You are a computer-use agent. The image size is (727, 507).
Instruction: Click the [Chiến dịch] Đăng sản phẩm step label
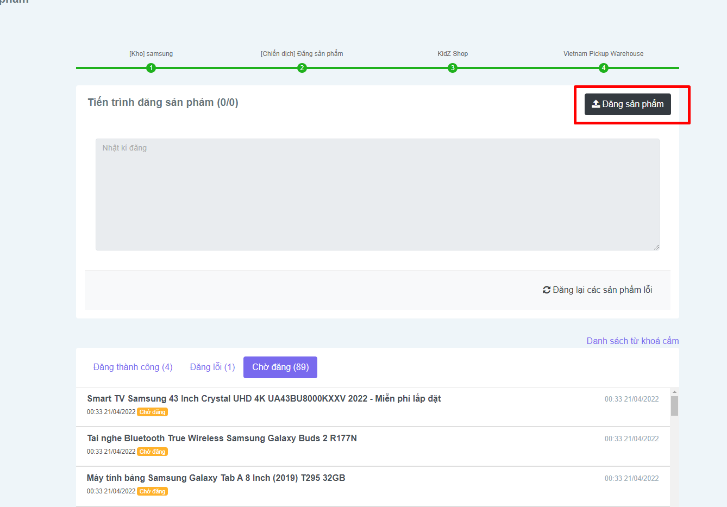(302, 54)
